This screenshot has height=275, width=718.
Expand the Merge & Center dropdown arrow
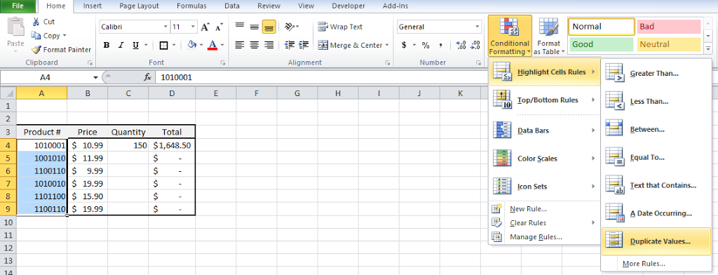pyautogui.click(x=387, y=45)
